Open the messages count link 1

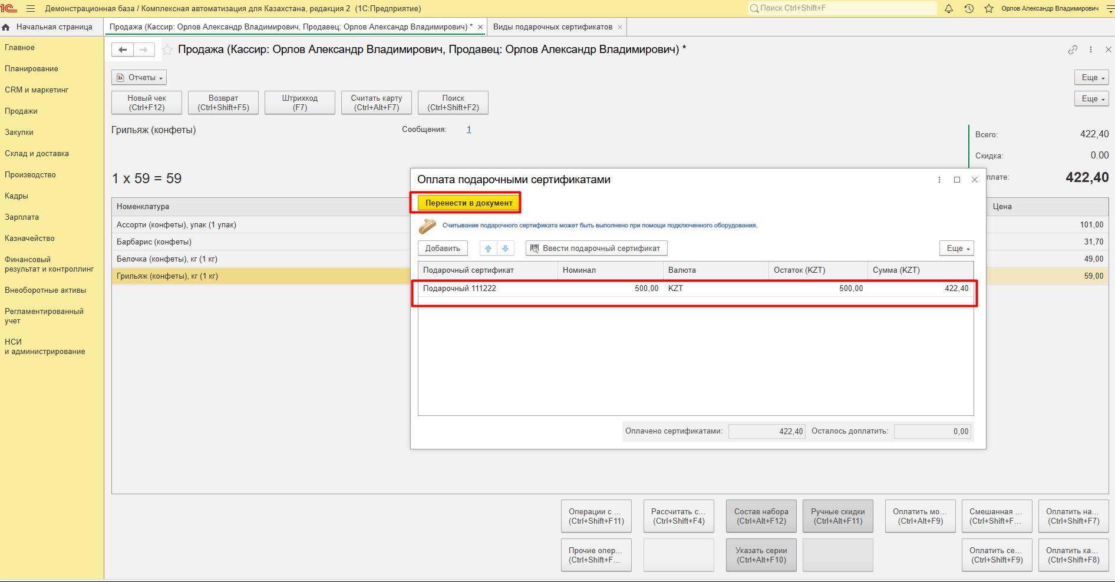[x=469, y=130]
